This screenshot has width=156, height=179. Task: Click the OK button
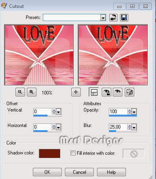click(47, 172)
